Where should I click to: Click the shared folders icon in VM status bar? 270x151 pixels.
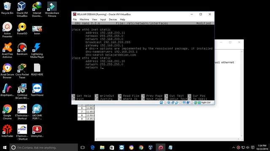pos(180,102)
